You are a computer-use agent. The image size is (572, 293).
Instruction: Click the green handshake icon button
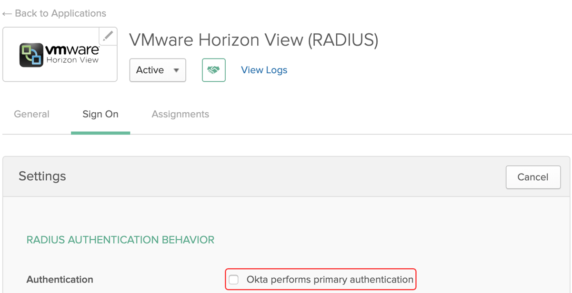213,70
